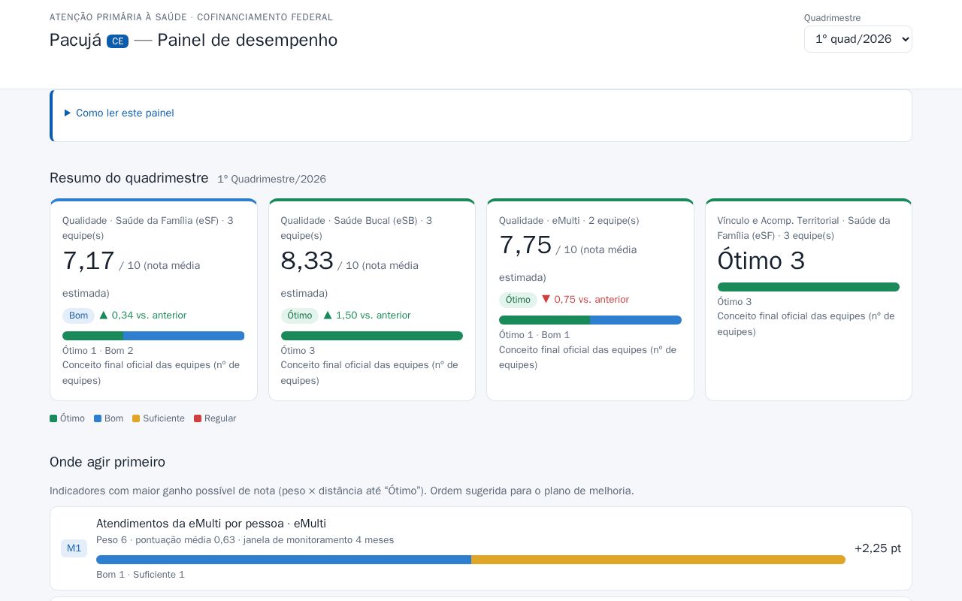
Task: Click blue bar segment in Saúde da Família quality card
Action: click(183, 336)
